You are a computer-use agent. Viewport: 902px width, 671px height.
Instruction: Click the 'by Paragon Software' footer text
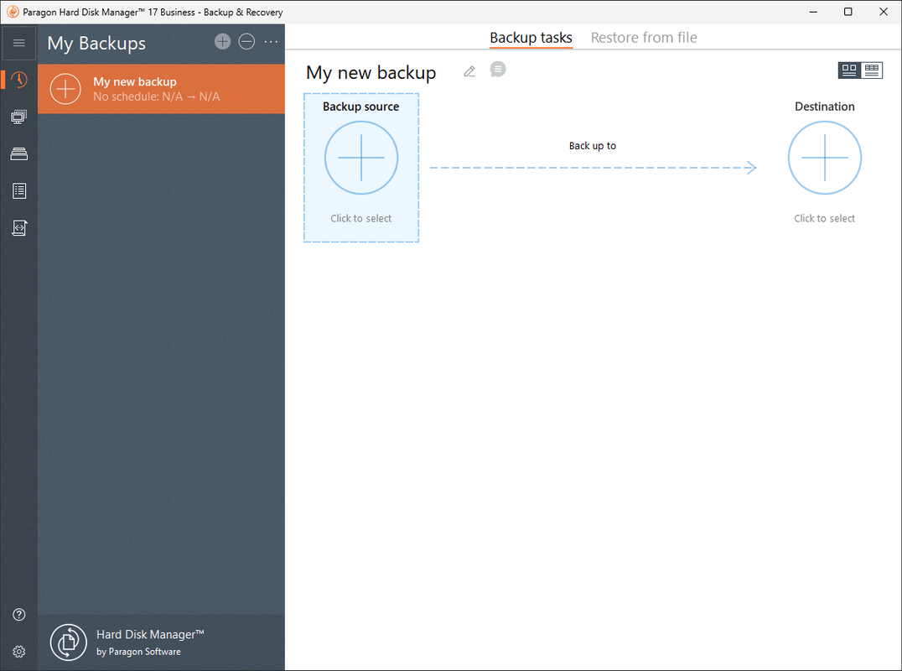click(138, 652)
